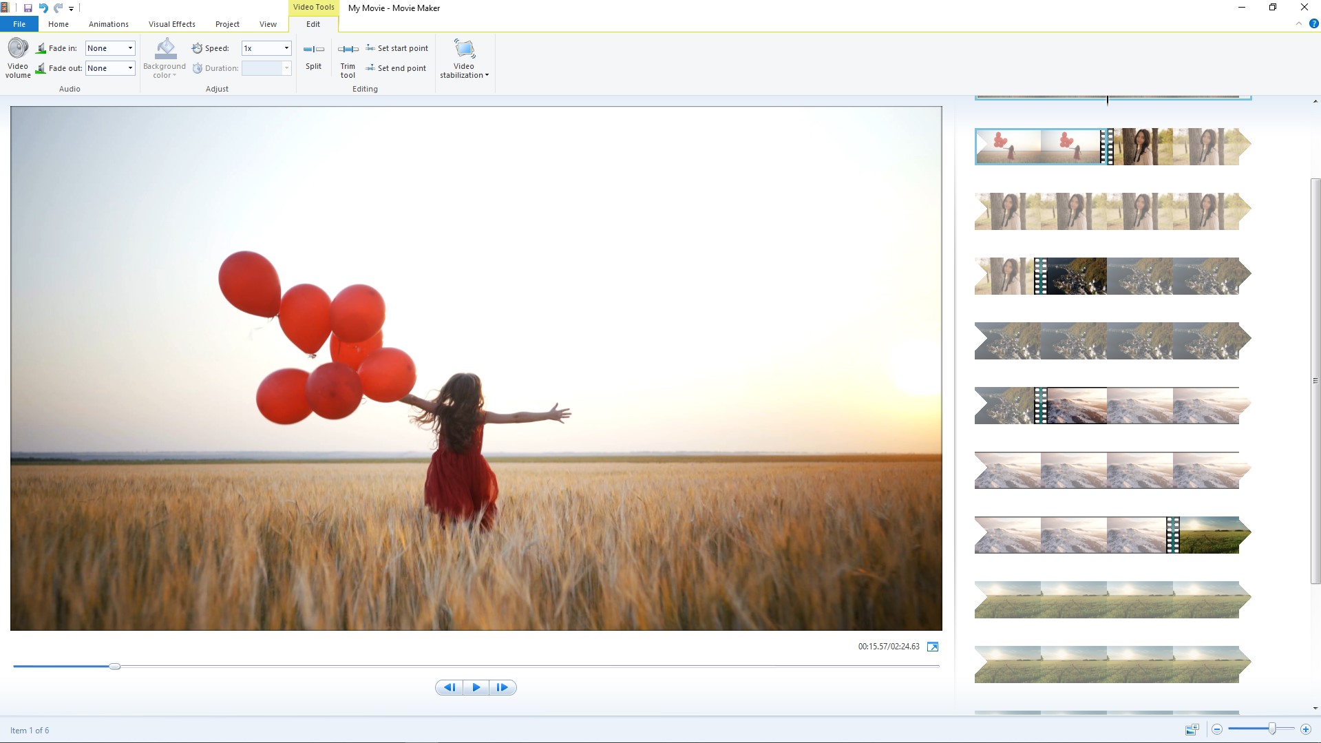The image size is (1321, 743).
Task: Click the Save project icon
Action: coord(28,8)
